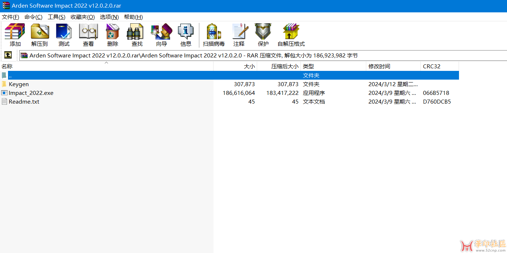The width and height of the screenshot is (507, 253).
Task: Click the 自解压格式 (SFX) toolbar icon
Action: point(291,32)
